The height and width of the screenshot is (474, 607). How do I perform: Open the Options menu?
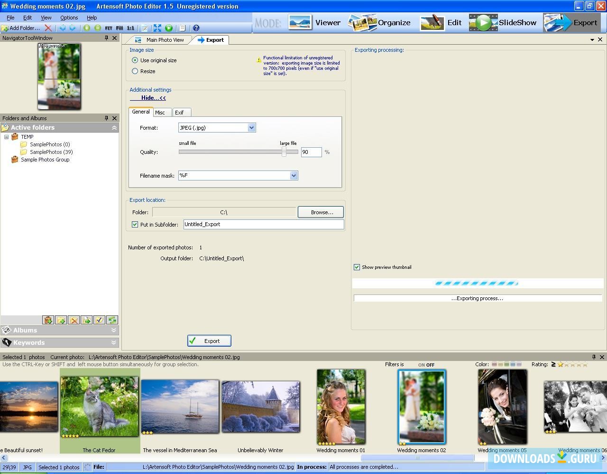[69, 18]
